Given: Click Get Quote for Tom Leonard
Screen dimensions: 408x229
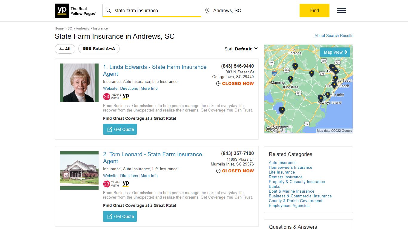Looking at the screenshot, I should (120, 216).
